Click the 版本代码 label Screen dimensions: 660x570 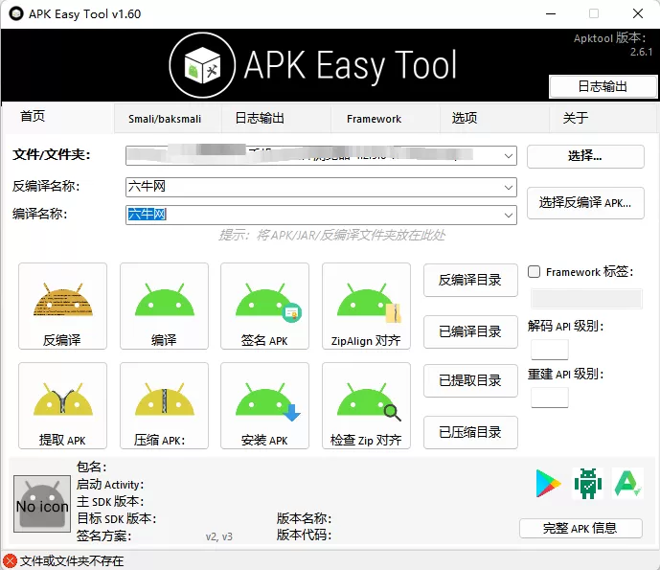pos(304,535)
